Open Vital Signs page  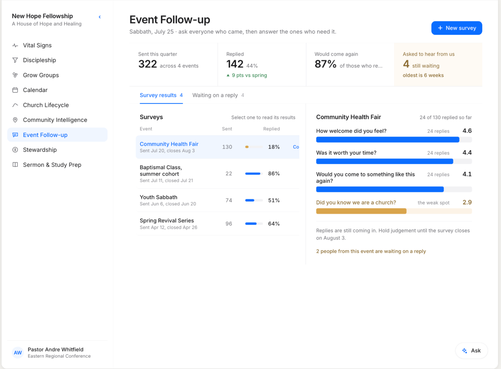(57, 45)
